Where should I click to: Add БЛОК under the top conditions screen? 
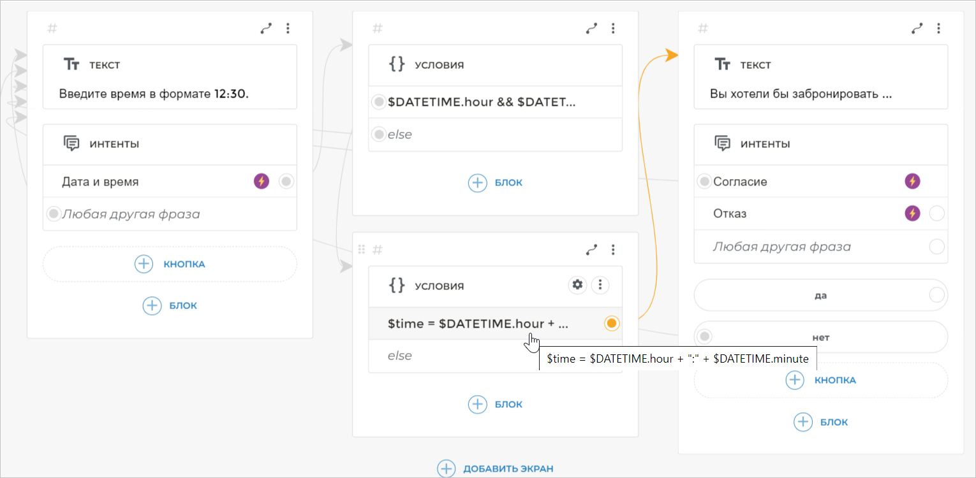tap(495, 183)
